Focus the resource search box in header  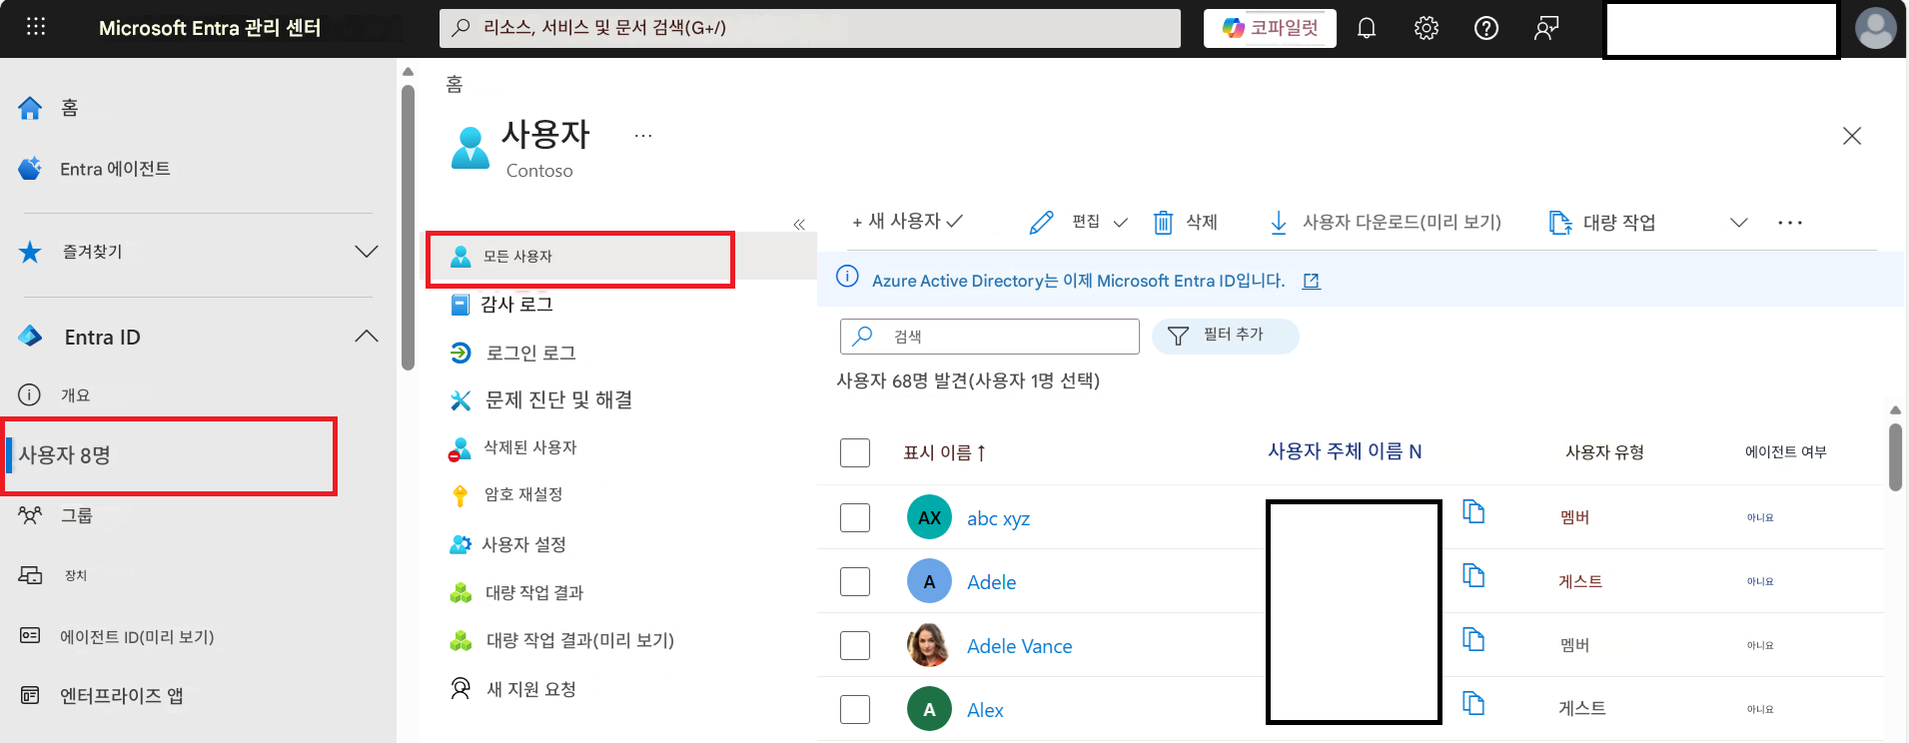[x=810, y=28]
